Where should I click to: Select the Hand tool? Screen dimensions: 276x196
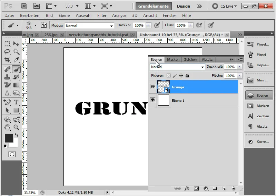[7, 127]
